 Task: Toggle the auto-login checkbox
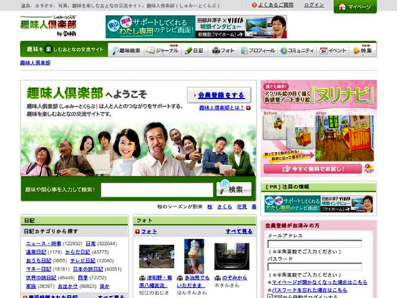[x=270, y=296]
